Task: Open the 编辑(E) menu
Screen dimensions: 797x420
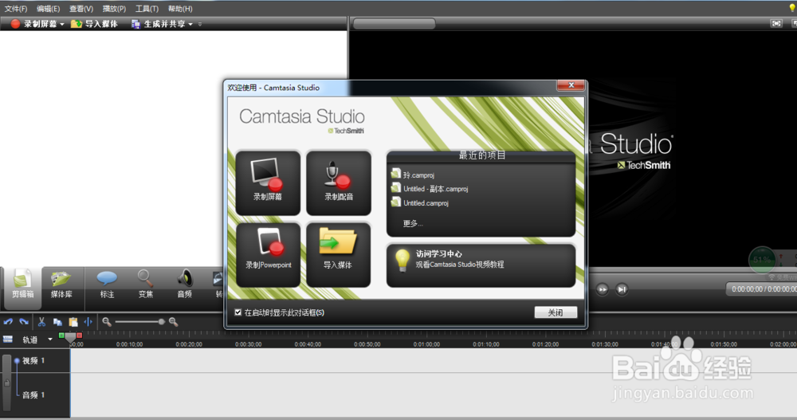Action: [x=49, y=9]
